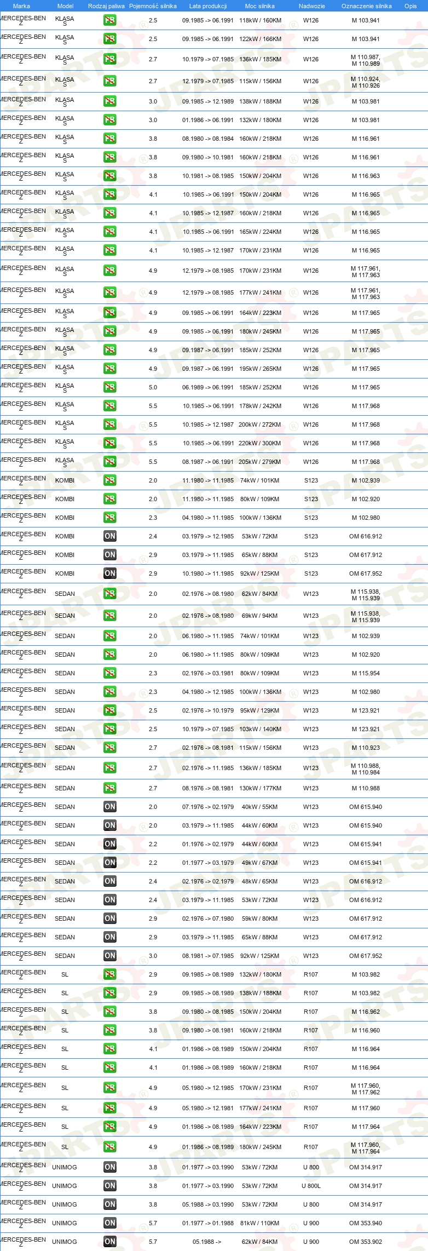Click the years cell 05.1980 -> 12.1981

point(208,1108)
